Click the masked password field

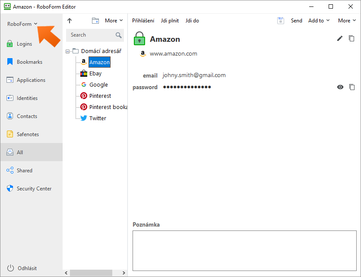point(187,87)
